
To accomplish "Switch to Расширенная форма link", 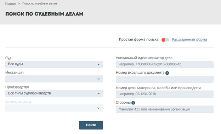I will (x=189, y=39).
